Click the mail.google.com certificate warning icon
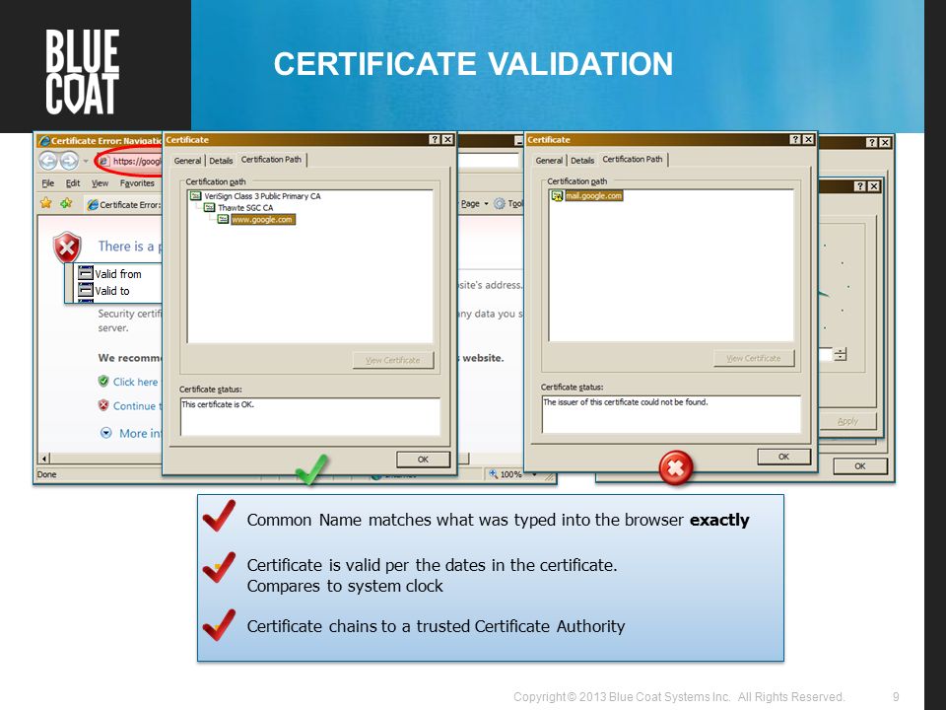 click(557, 195)
